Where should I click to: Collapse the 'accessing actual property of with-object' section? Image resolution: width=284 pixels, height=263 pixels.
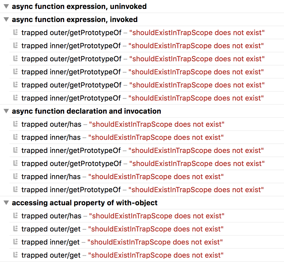click(6, 203)
